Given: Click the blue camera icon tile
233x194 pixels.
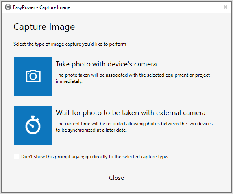Looking at the screenshot, I should pos(33,77).
